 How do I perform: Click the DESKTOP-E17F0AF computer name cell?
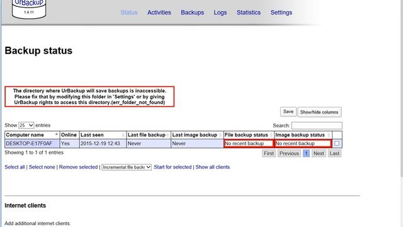[x=32, y=143]
